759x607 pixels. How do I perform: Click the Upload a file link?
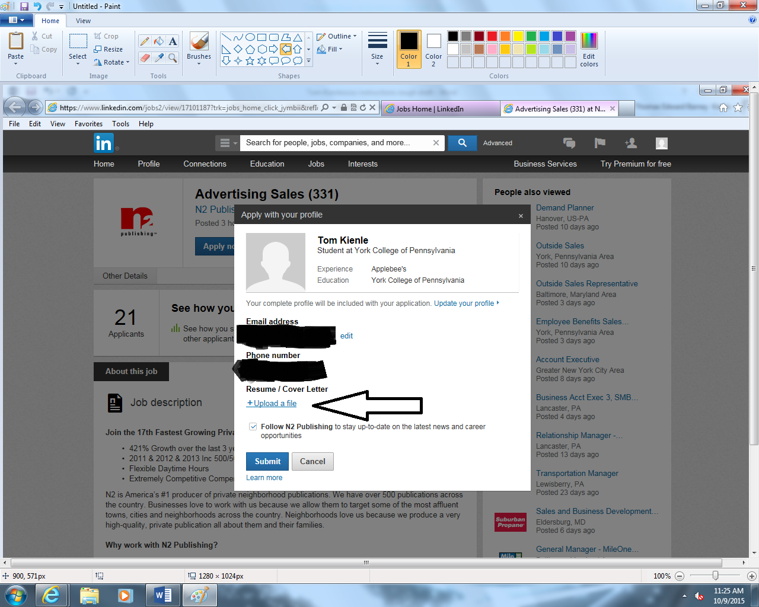click(272, 403)
